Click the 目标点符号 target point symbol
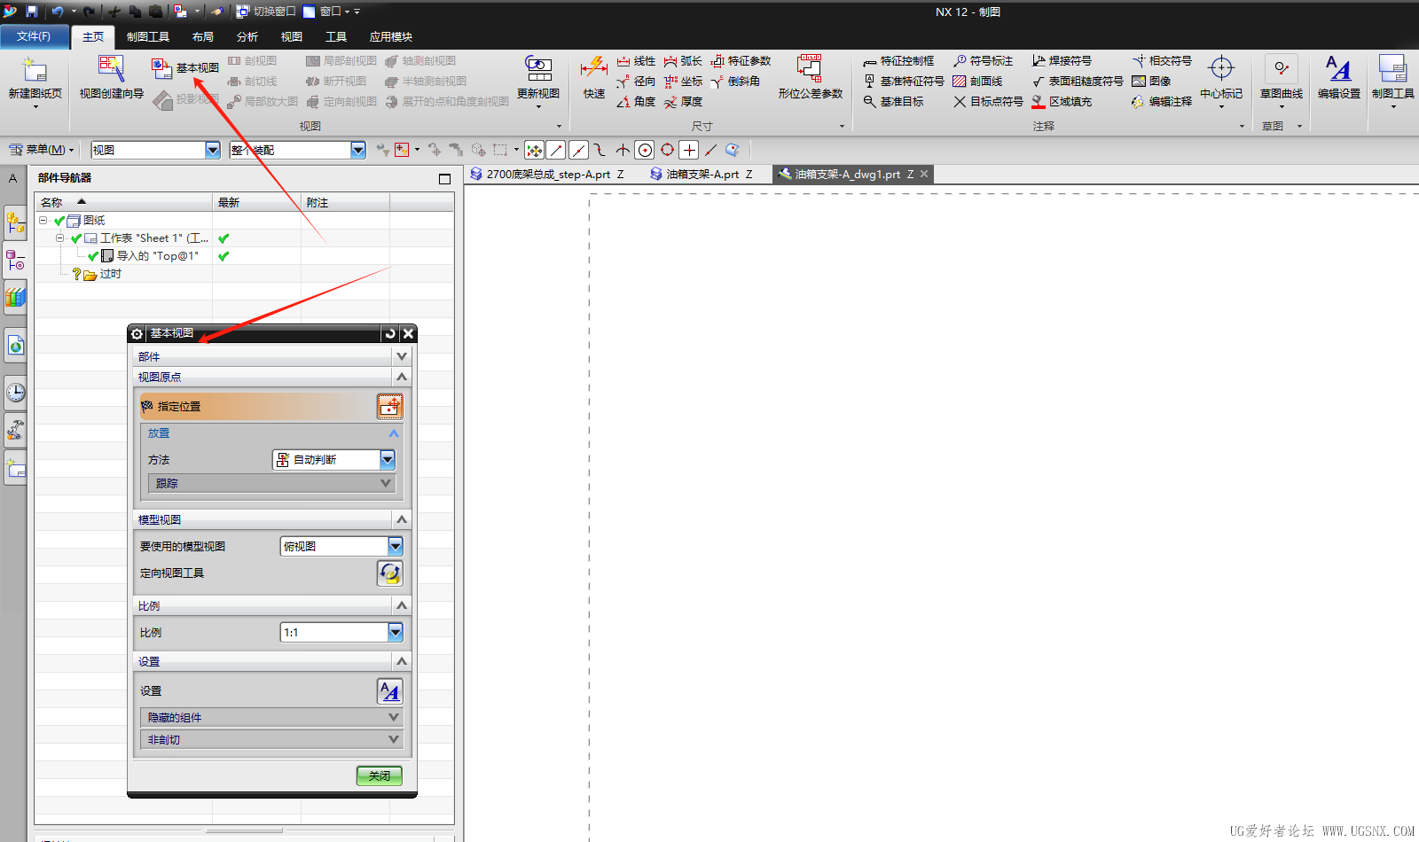Image resolution: width=1419 pixels, height=842 pixels. (988, 102)
